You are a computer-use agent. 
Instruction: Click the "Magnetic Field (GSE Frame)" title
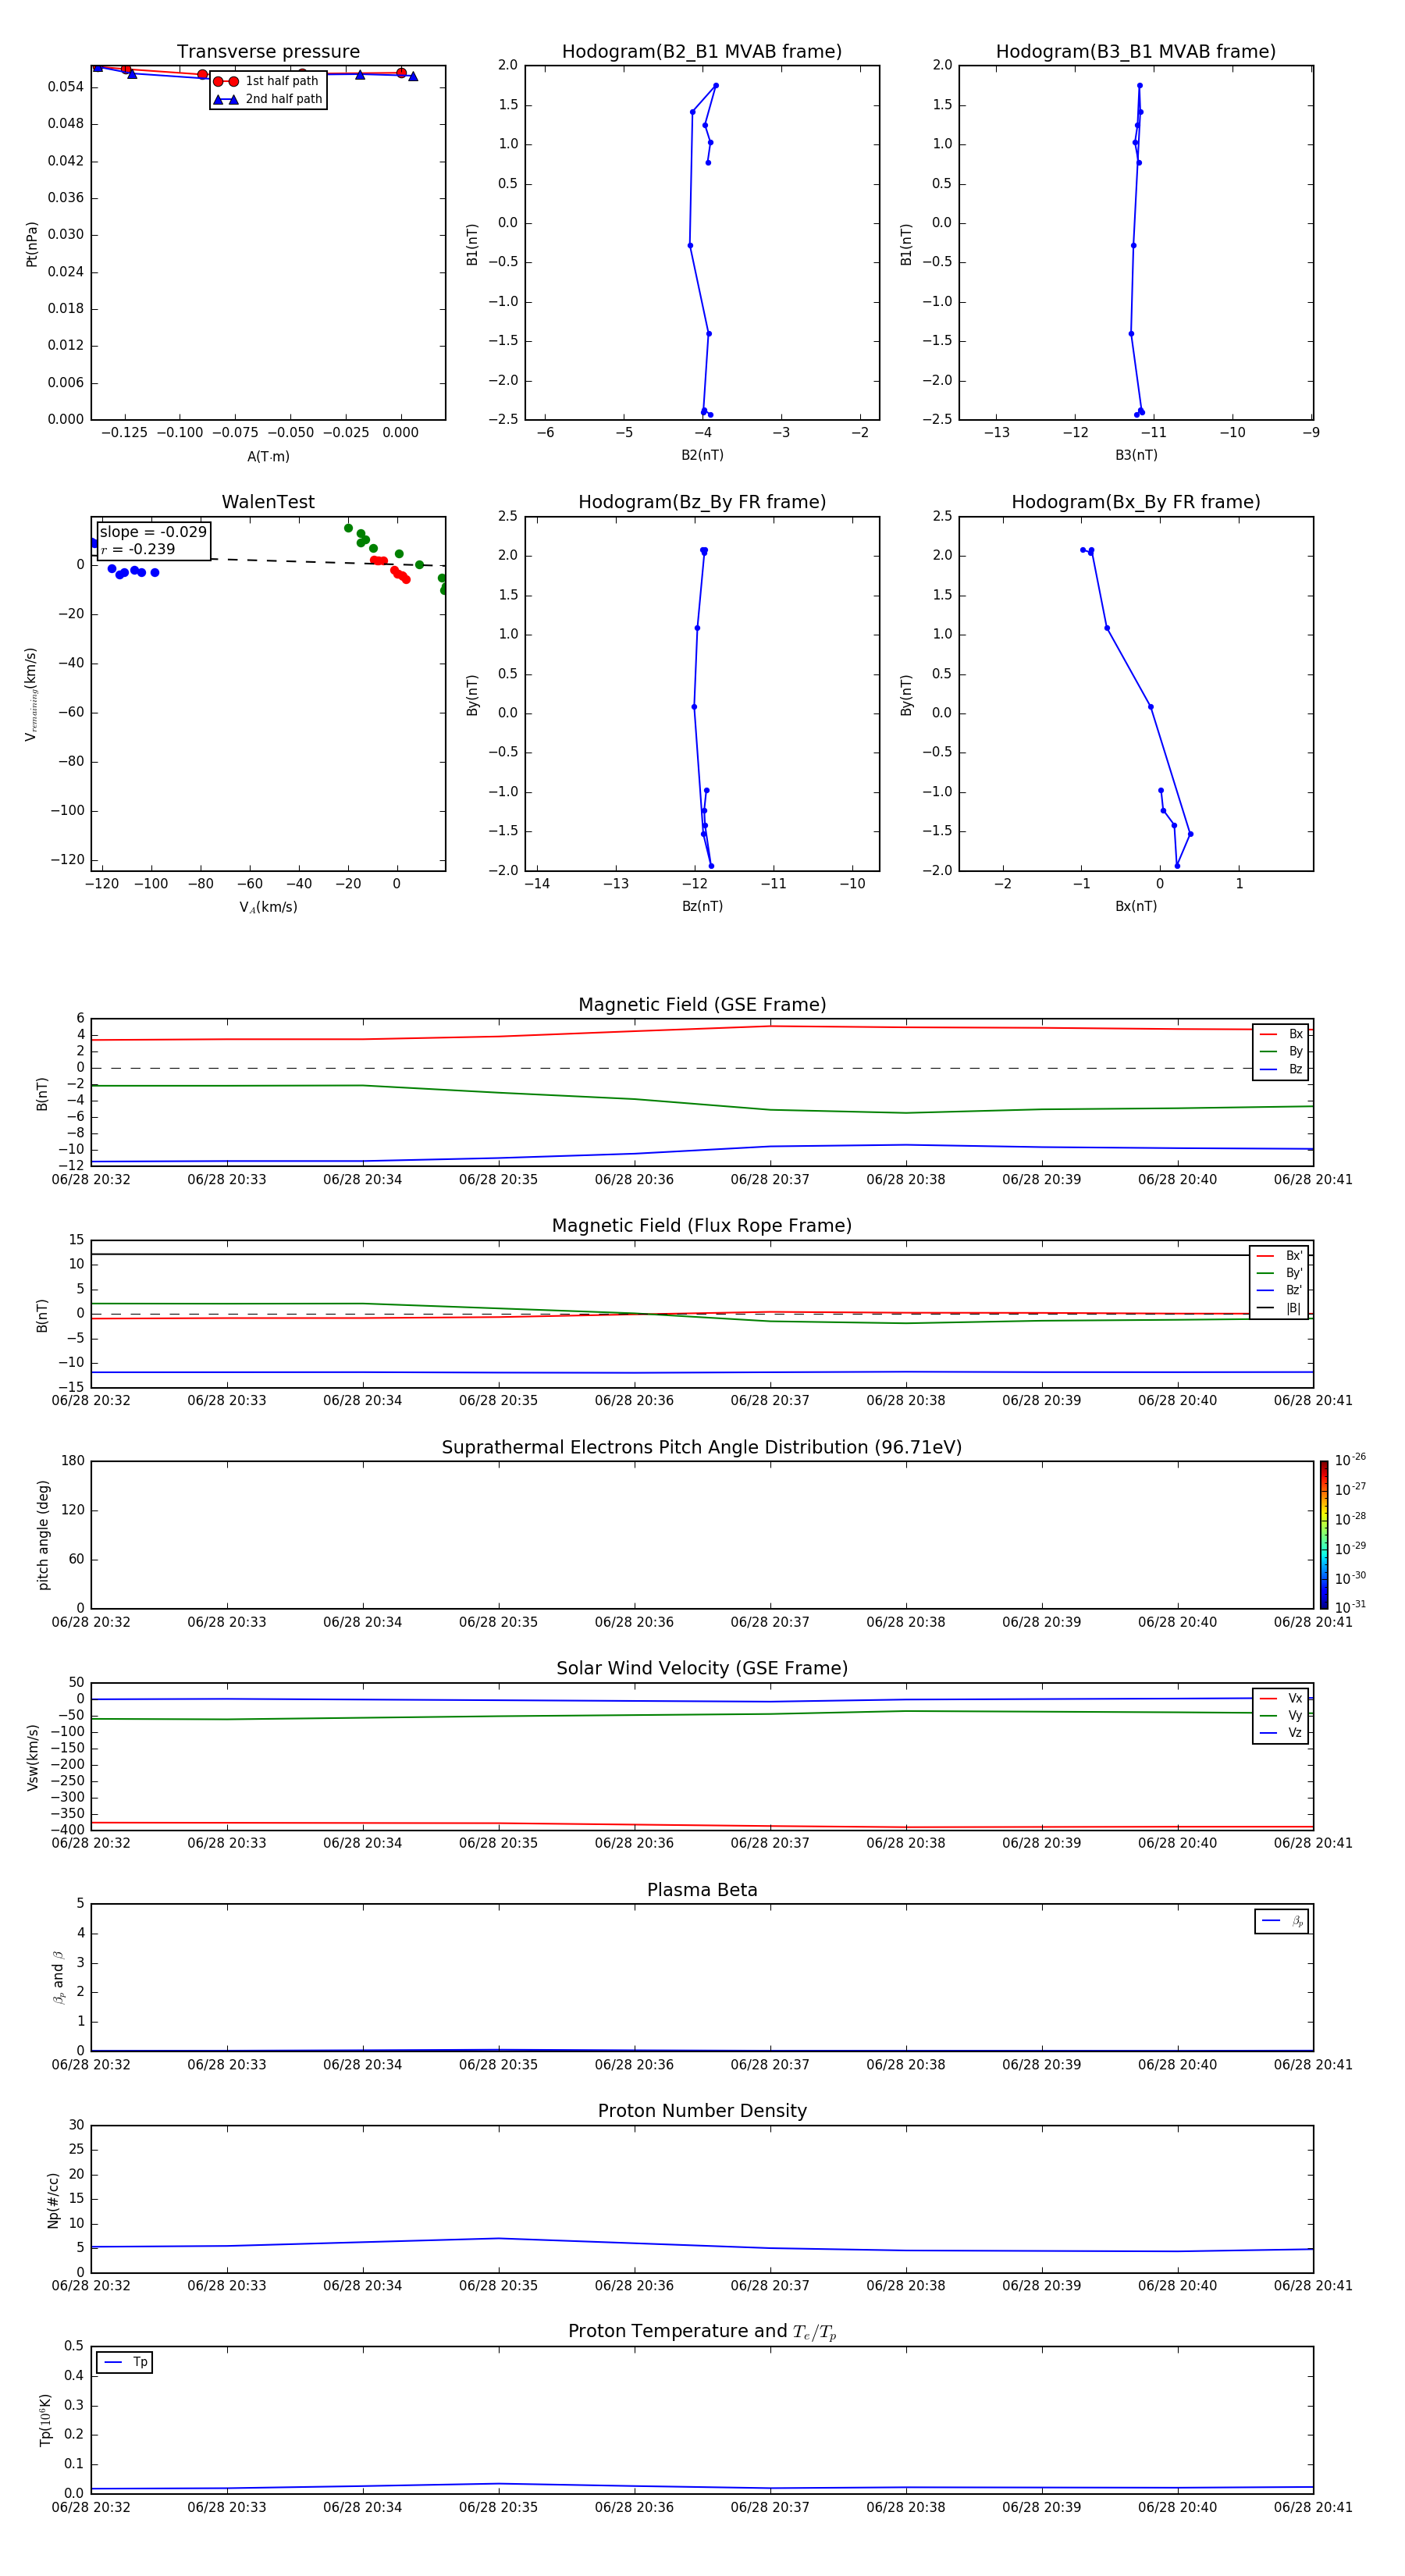point(702,1005)
